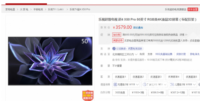Open the 大家电 breadcrumb link

24,9
